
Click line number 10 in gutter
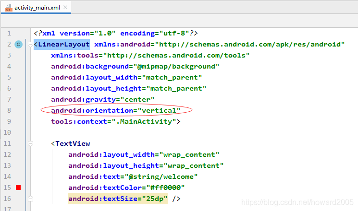(7, 132)
